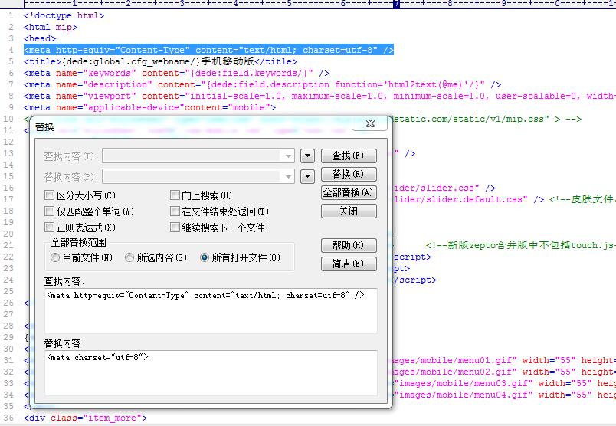Switch to compact view with 简洁(E)
The image size is (616, 426).
pyautogui.click(x=348, y=264)
